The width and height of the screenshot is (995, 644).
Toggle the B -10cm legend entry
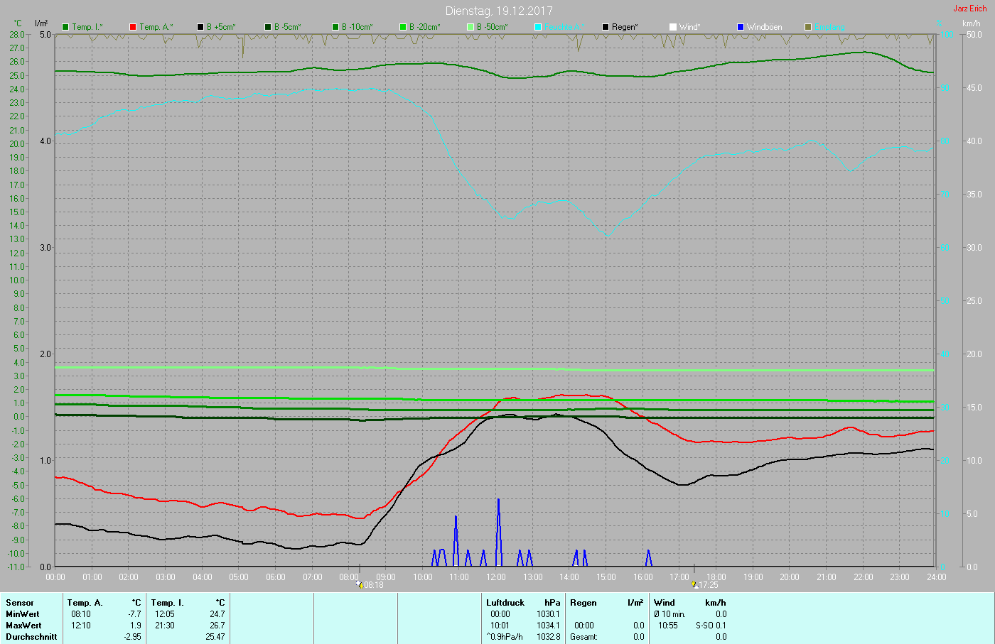pyautogui.click(x=351, y=27)
